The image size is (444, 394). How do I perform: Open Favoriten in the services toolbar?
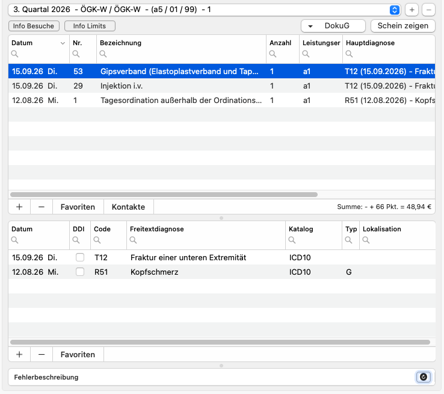78,207
